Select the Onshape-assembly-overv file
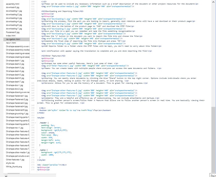 (18, 46)
